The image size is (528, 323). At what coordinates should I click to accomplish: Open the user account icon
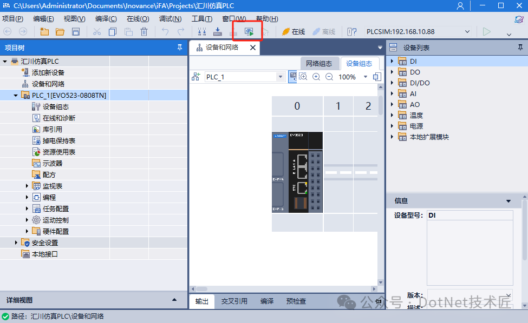tap(460, 6)
